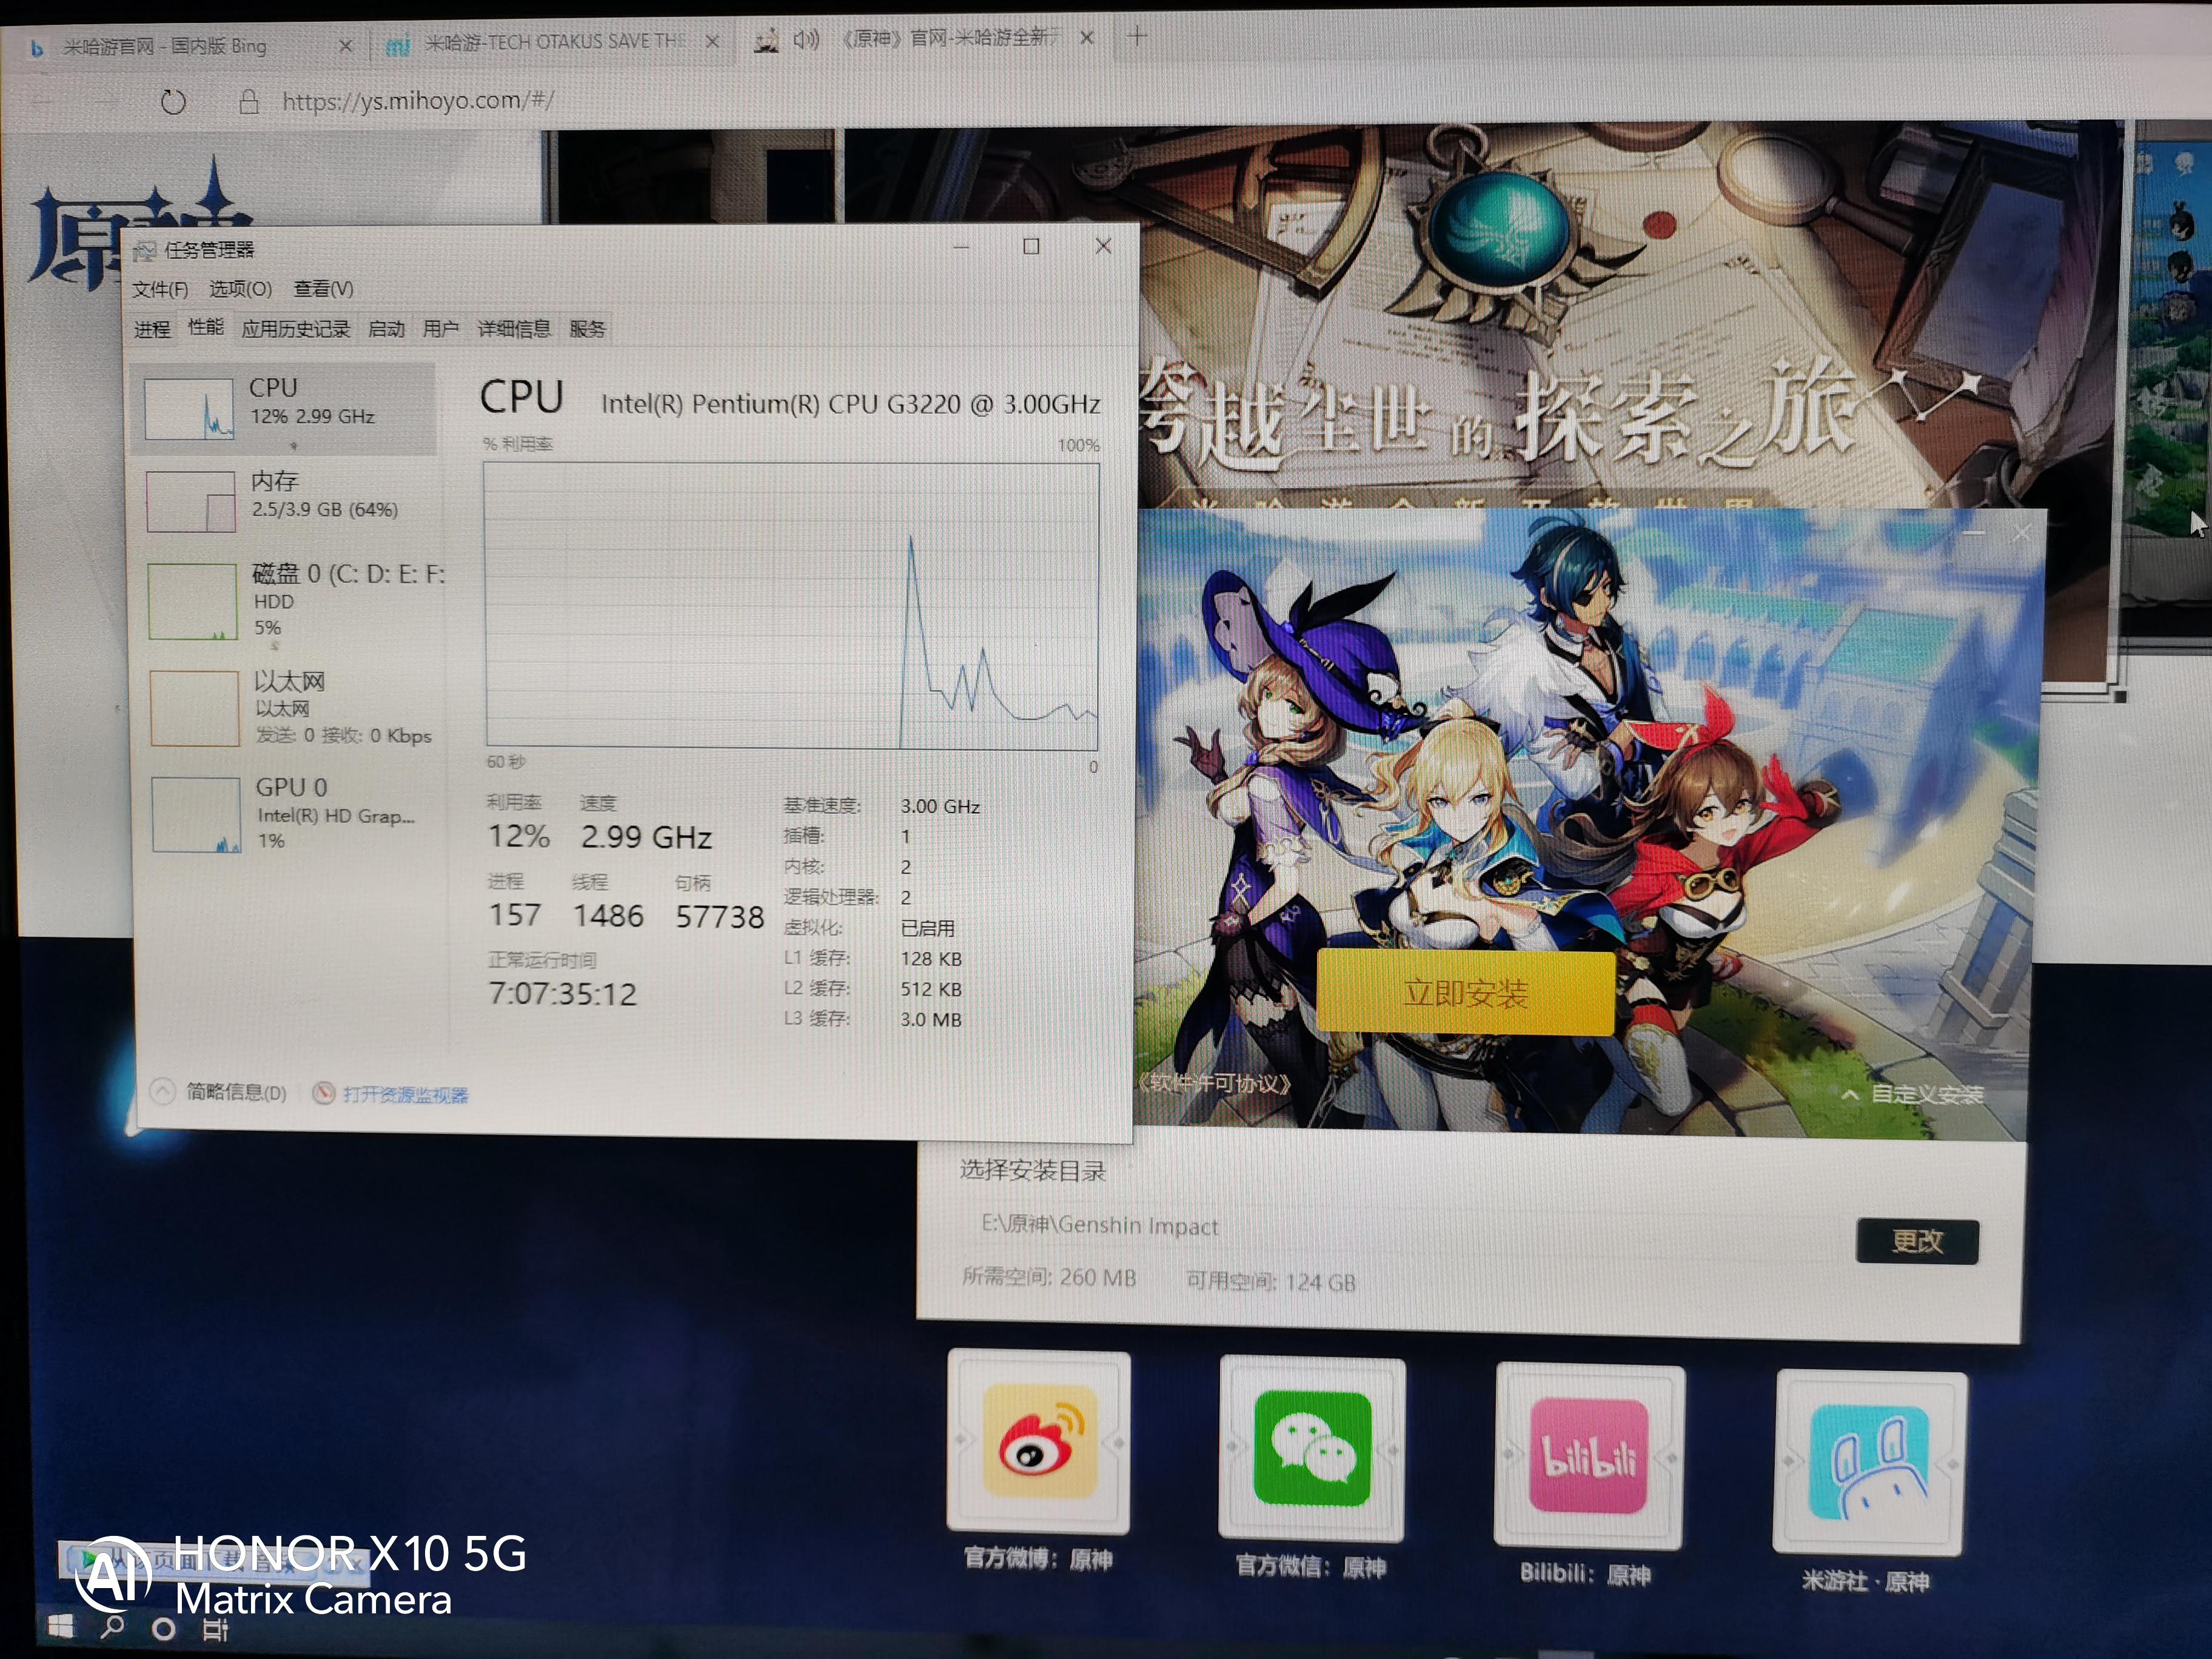Open Windows Start menu

[60, 1627]
